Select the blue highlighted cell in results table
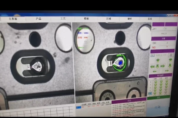 click(x=78, y=107)
